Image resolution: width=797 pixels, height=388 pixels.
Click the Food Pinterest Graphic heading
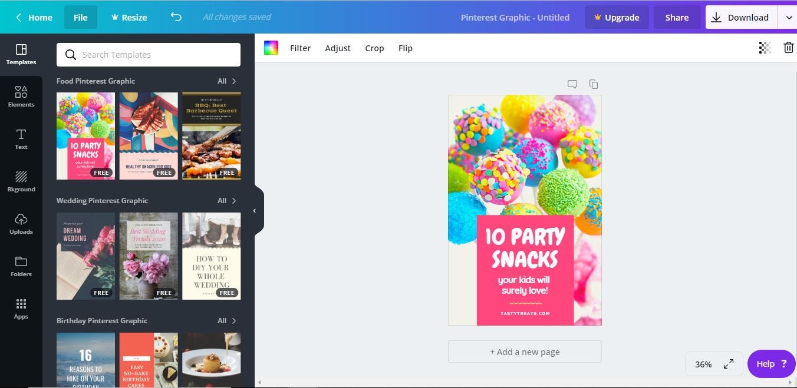point(95,81)
